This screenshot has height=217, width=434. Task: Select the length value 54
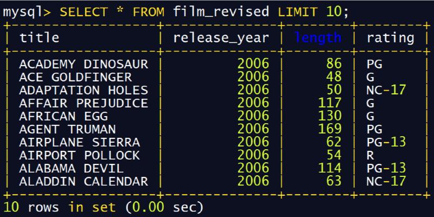[334, 155]
